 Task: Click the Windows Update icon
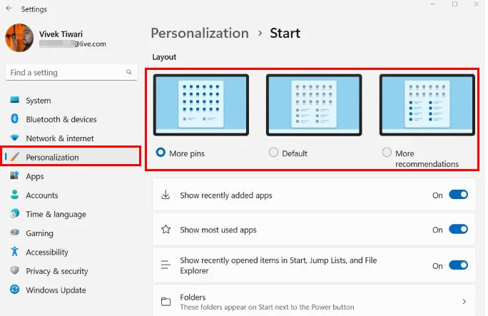point(14,290)
